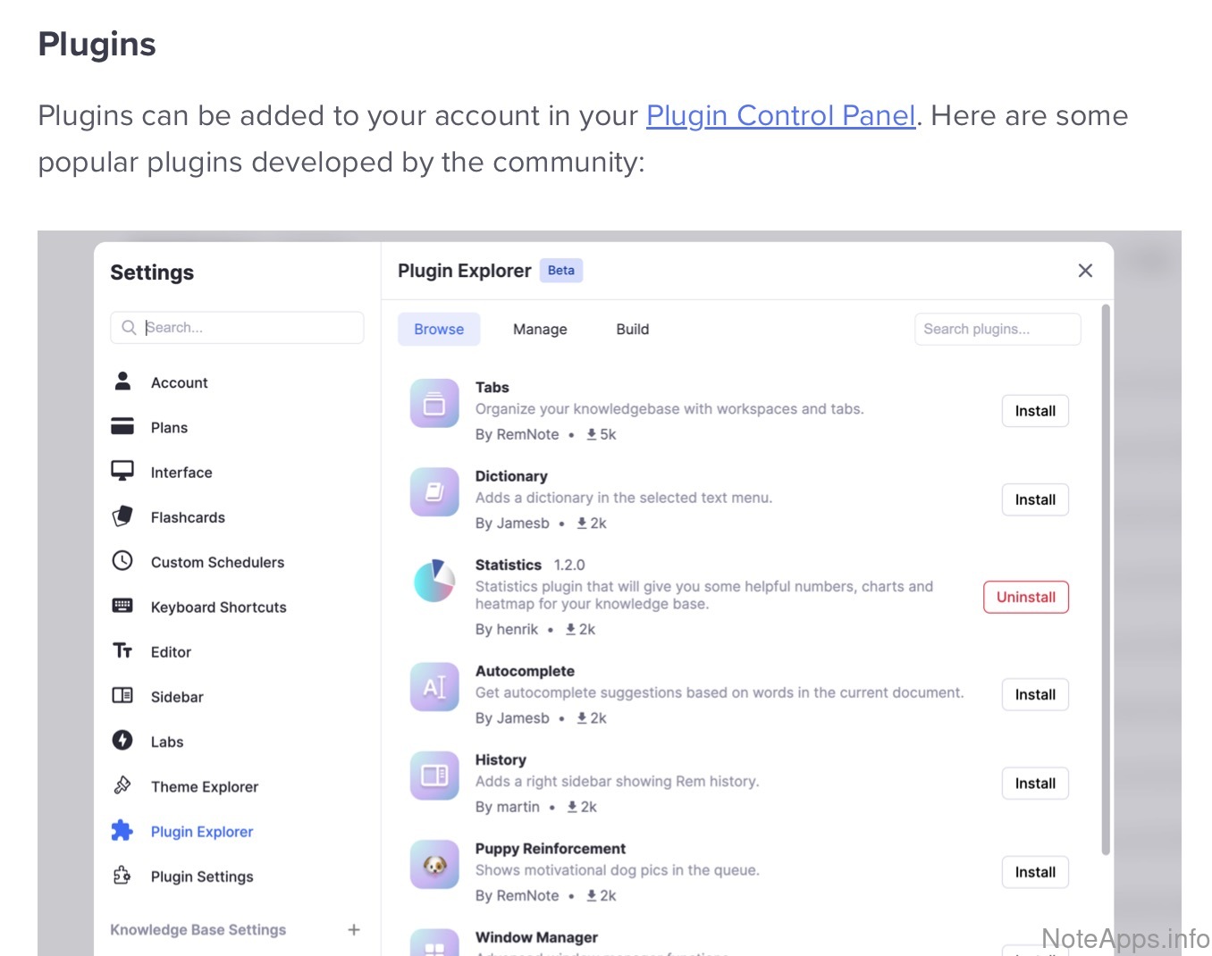1212x956 pixels.
Task: Open the Plugin Control Panel link
Action: tap(780, 116)
